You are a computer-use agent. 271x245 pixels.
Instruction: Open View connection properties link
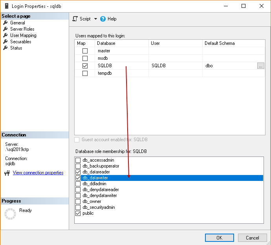[x=38, y=173]
